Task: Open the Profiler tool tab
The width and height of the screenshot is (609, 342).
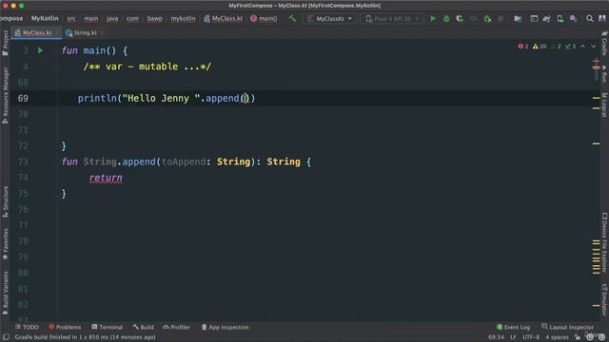Action: [177, 327]
